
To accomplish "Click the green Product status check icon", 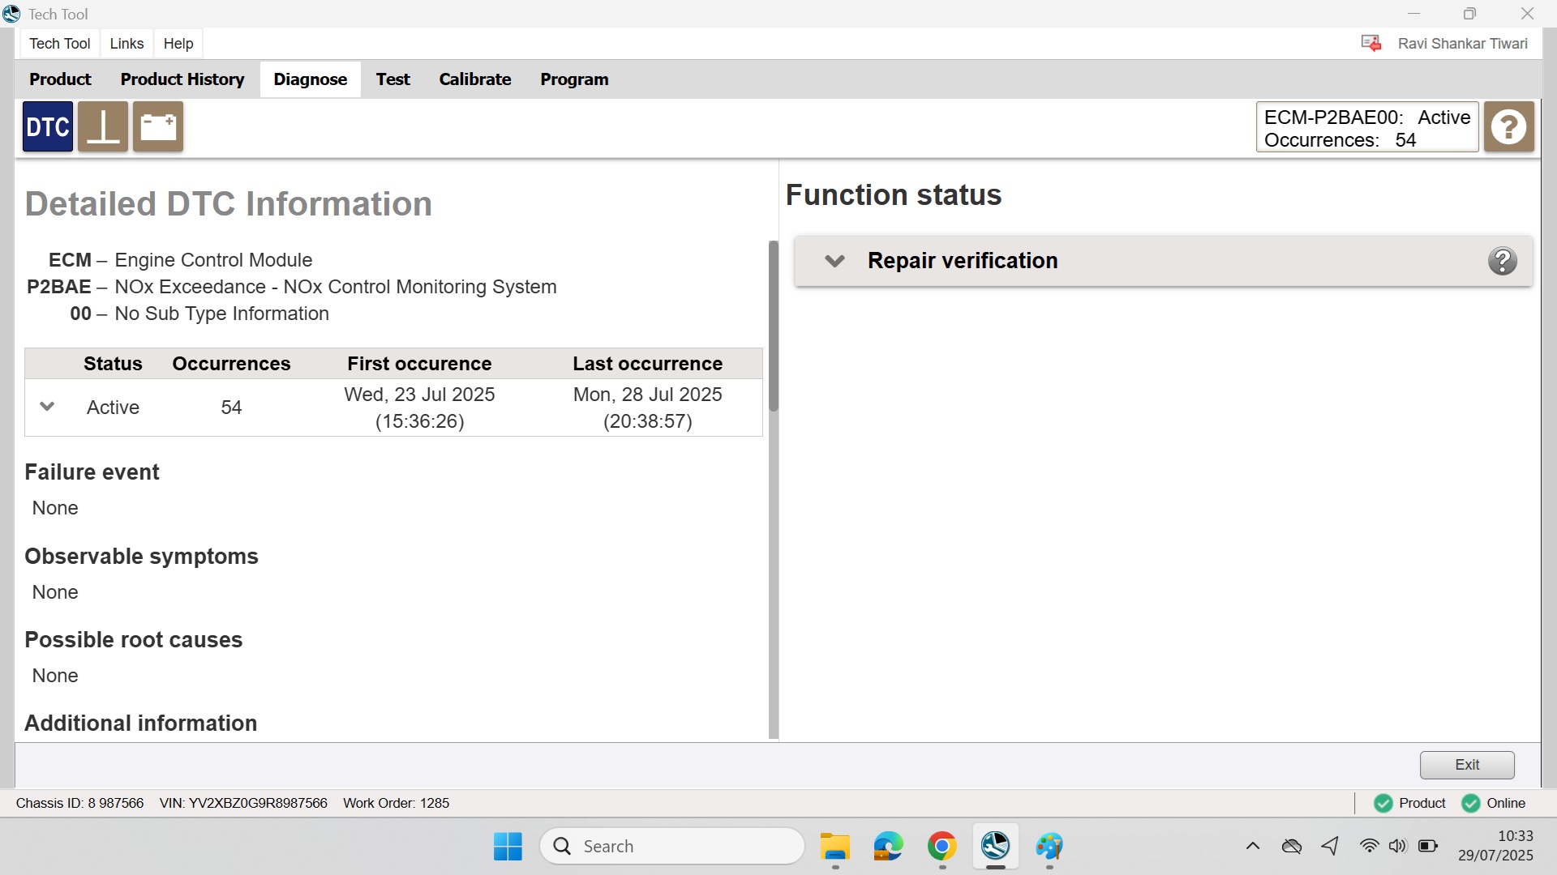I will (1383, 803).
